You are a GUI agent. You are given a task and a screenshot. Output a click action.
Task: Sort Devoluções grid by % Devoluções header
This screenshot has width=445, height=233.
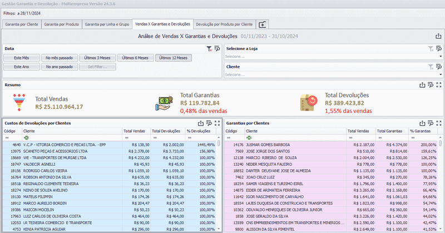point(200,131)
